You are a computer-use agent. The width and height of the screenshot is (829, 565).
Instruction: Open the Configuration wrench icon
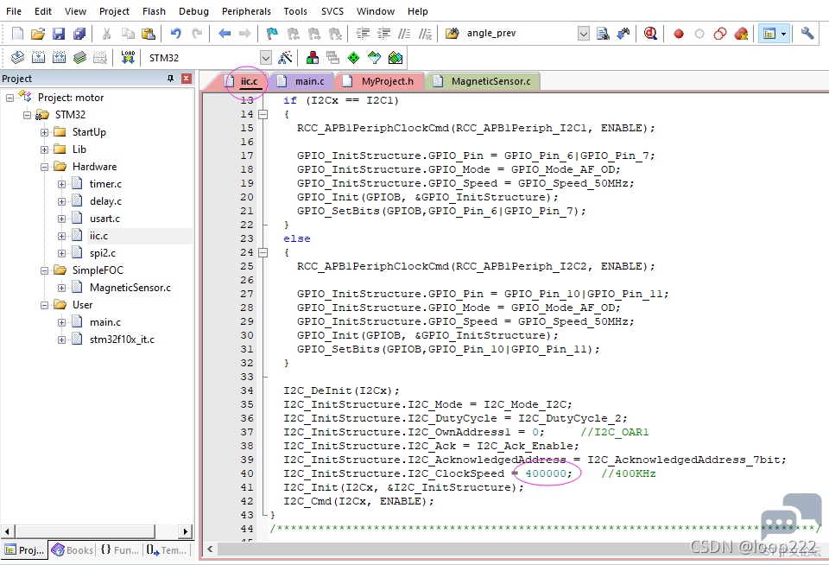(x=807, y=34)
